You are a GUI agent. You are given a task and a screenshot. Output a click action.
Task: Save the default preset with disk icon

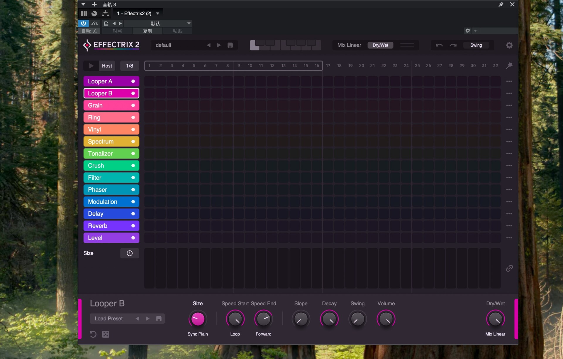(230, 45)
